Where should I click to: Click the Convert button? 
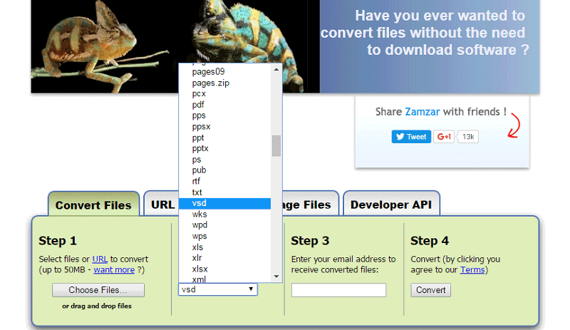pos(431,290)
